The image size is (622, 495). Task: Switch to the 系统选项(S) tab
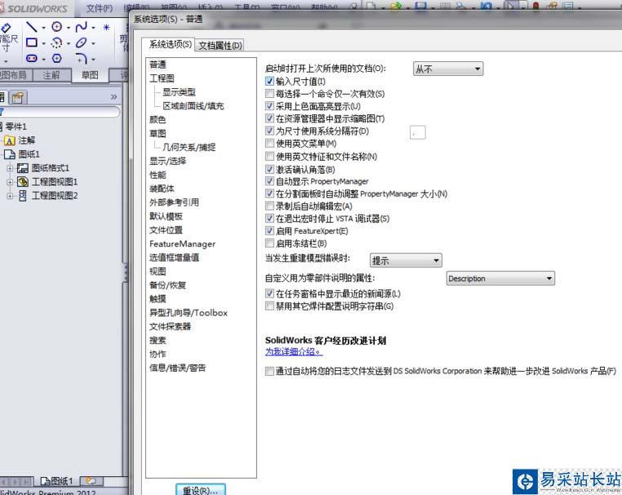[170, 44]
